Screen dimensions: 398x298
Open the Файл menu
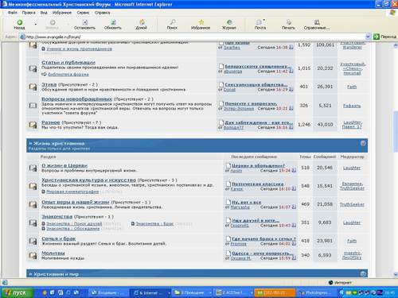click(x=12, y=13)
